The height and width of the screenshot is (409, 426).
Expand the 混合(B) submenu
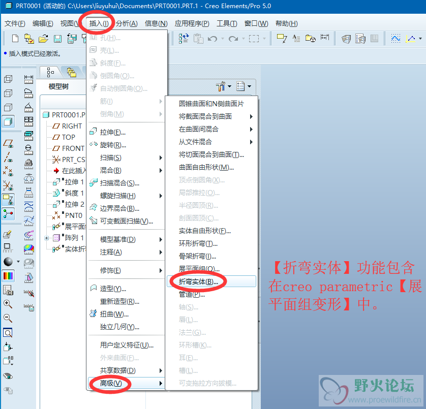(126, 171)
